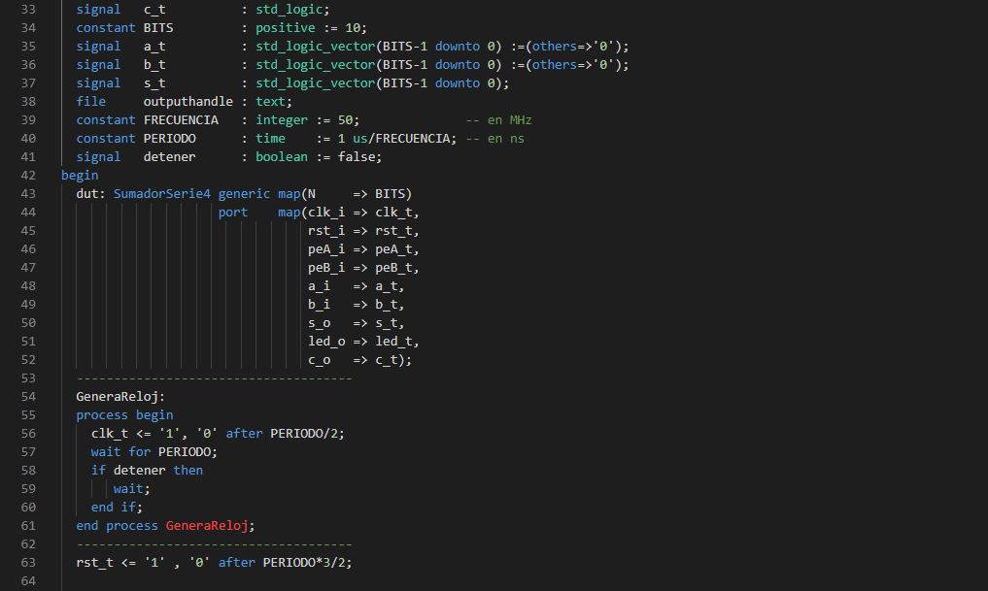The image size is (988, 591).
Task: Click the outputhandle file identifier
Action: pyautogui.click(x=187, y=102)
